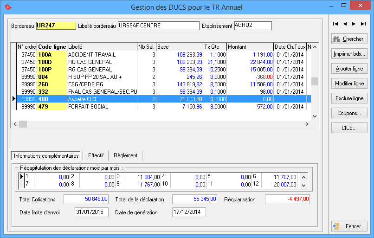Click Ajouter ligne button
The image size is (374, 238).
click(349, 69)
